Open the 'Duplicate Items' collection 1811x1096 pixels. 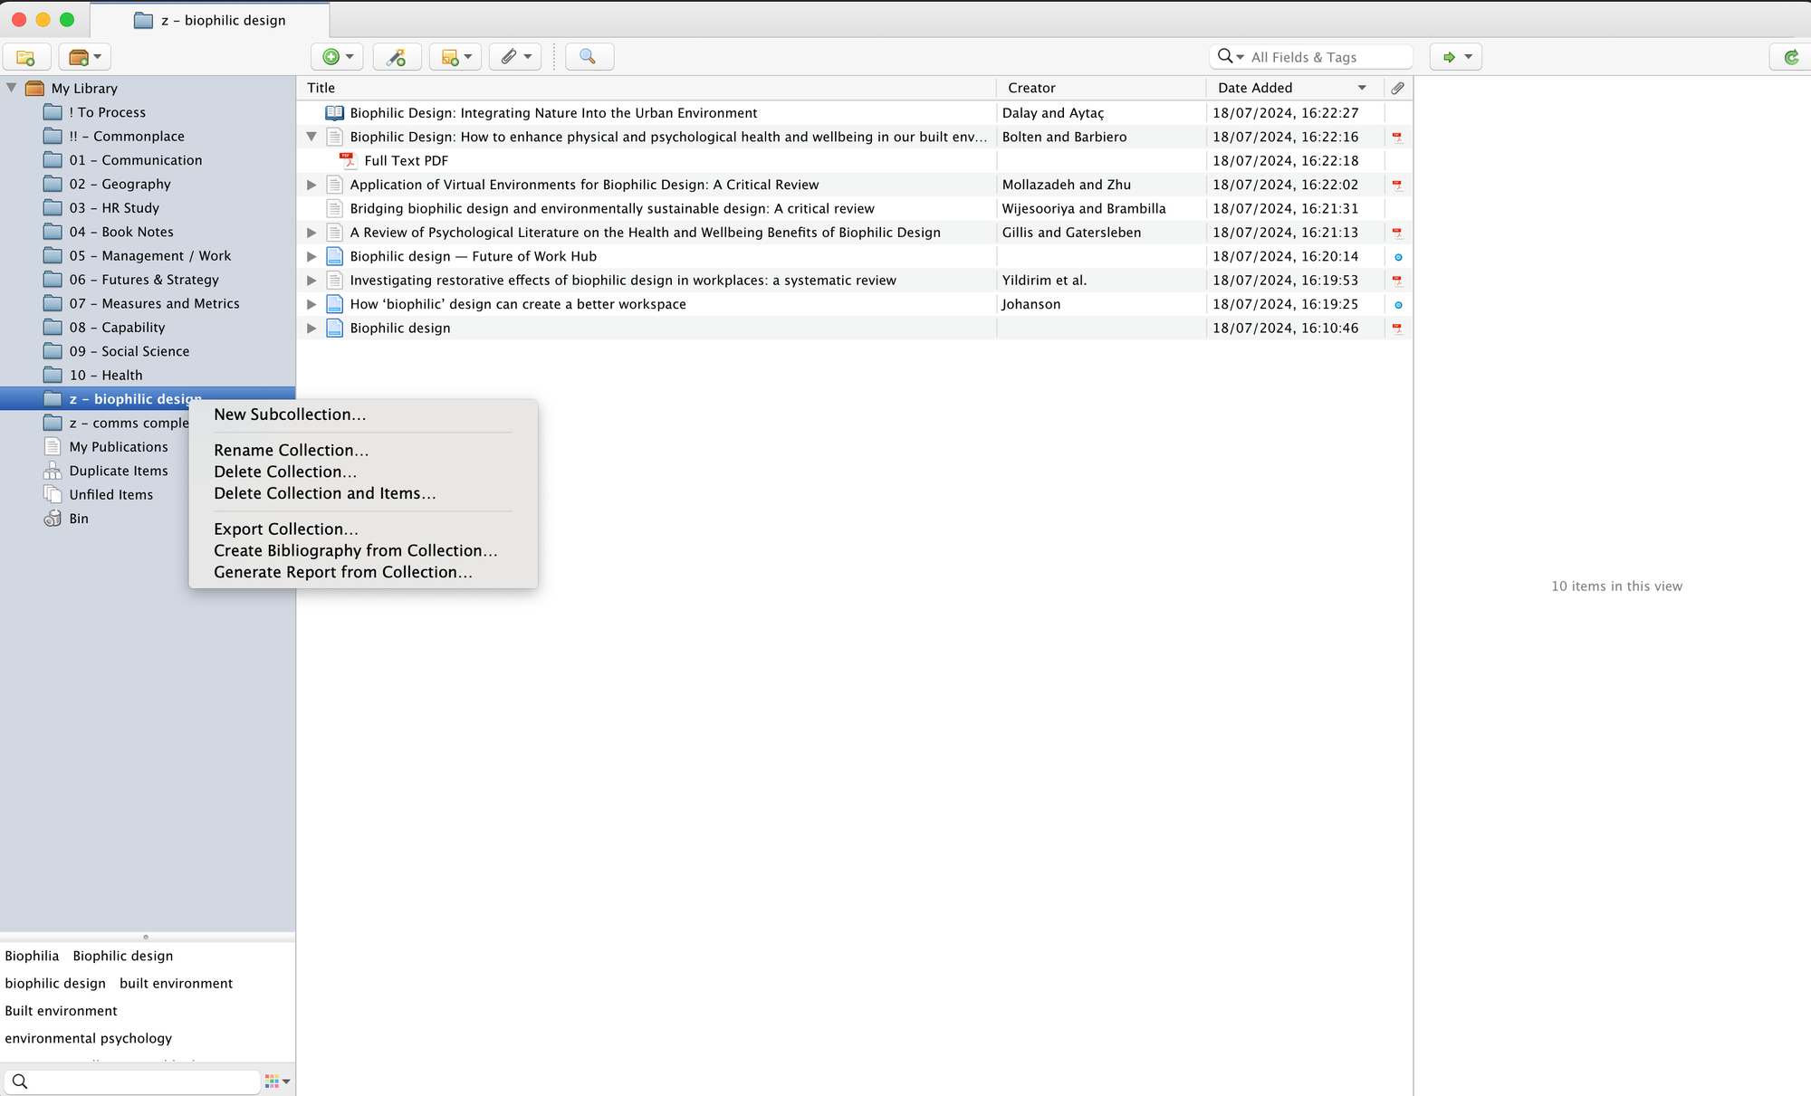pyautogui.click(x=118, y=471)
